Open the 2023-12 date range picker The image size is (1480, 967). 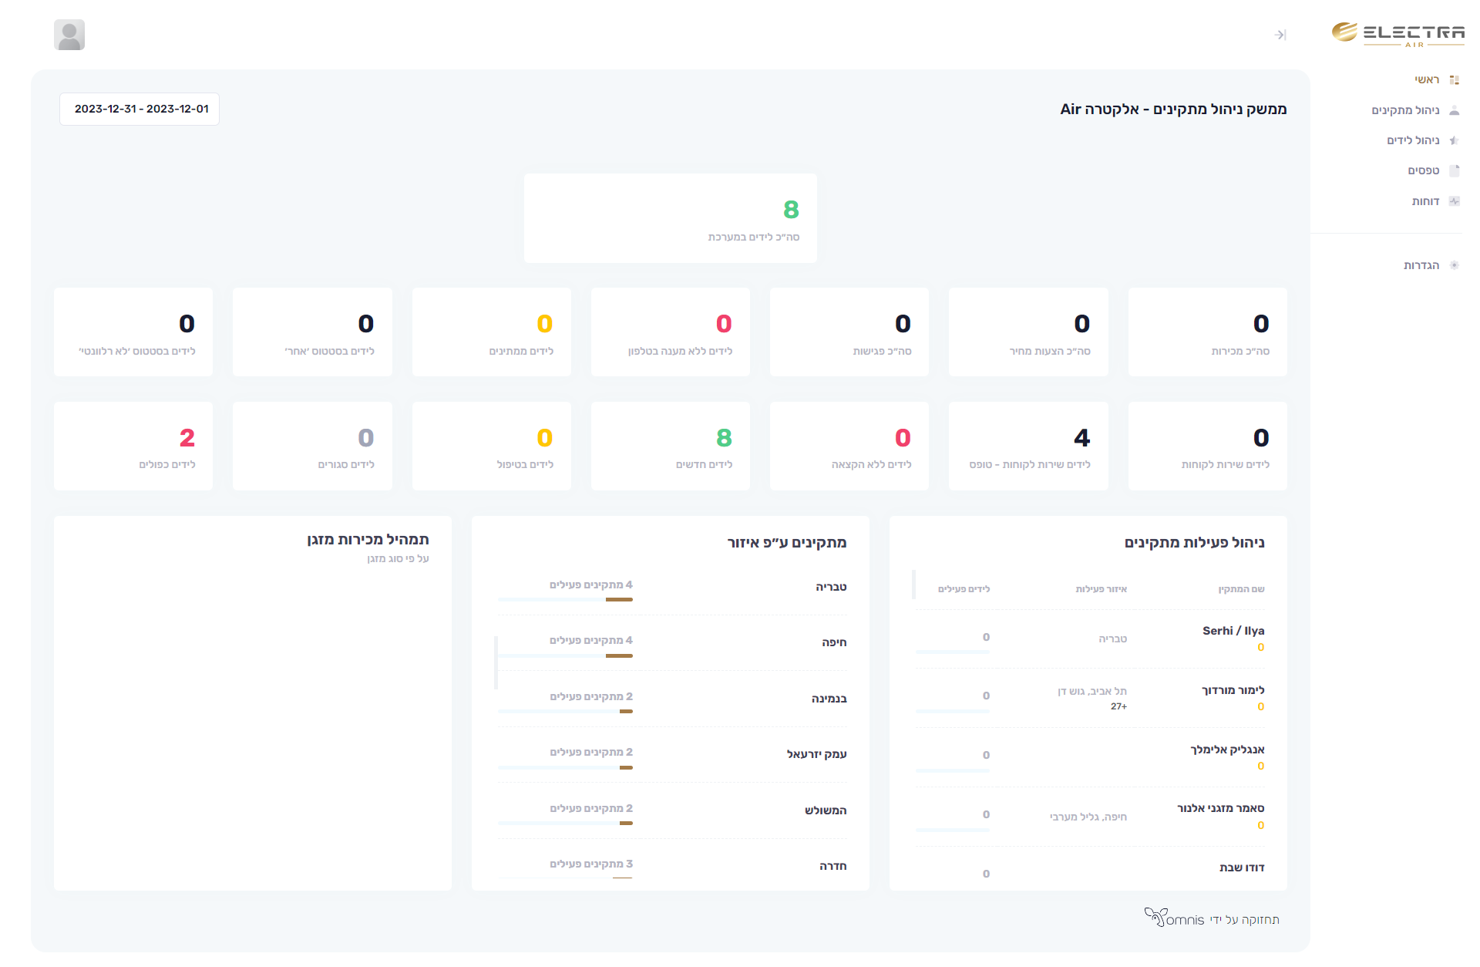pyautogui.click(x=140, y=109)
